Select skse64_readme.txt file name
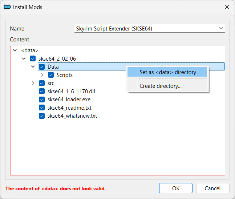 [69, 108]
